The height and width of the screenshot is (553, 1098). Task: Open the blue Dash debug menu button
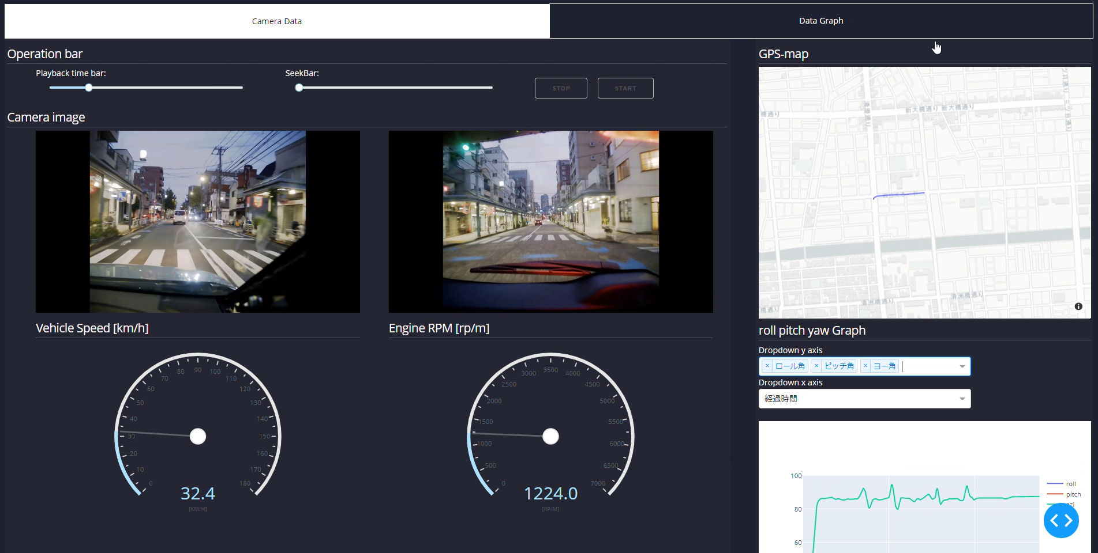[1060, 520]
